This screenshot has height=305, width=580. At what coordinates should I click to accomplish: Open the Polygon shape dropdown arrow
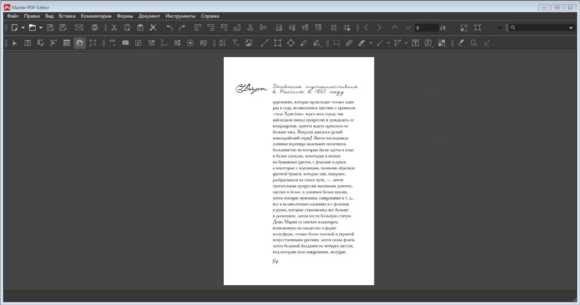click(x=406, y=43)
